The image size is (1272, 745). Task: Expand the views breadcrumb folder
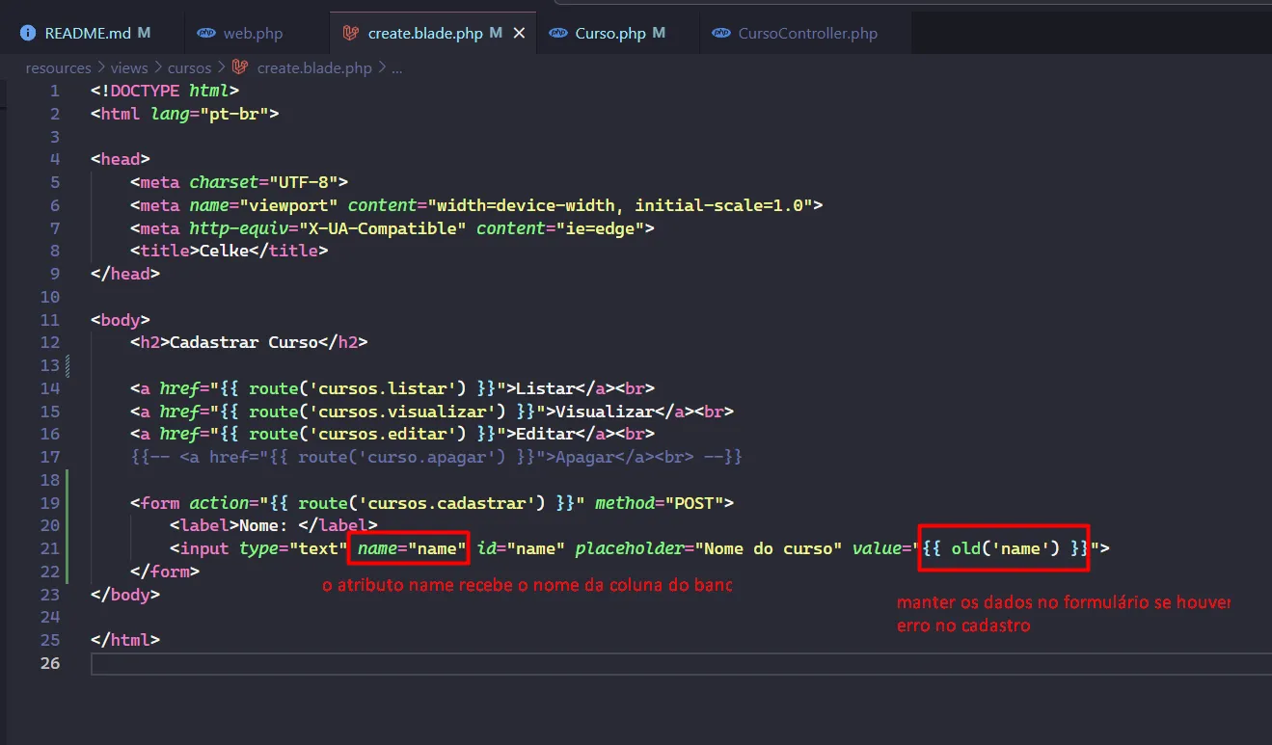(129, 67)
